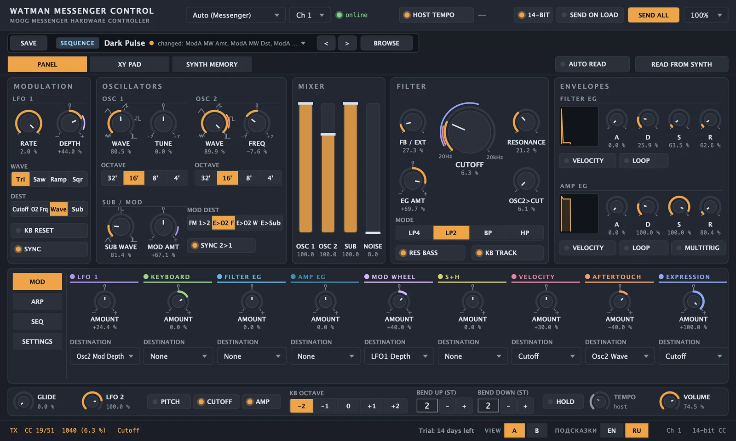Click the LFO 1 Depth knob
736x441 pixels.
tap(70, 123)
